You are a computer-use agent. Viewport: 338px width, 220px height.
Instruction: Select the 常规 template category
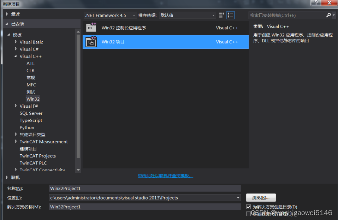point(31,78)
